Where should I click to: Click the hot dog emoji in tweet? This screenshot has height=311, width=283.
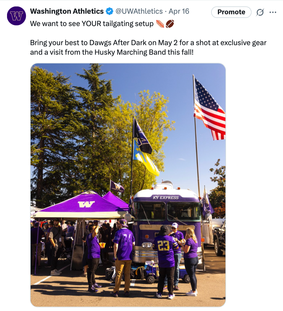pos(160,24)
